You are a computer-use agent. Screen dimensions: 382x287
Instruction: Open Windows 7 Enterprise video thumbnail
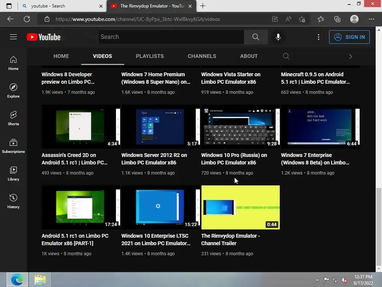coord(320,127)
